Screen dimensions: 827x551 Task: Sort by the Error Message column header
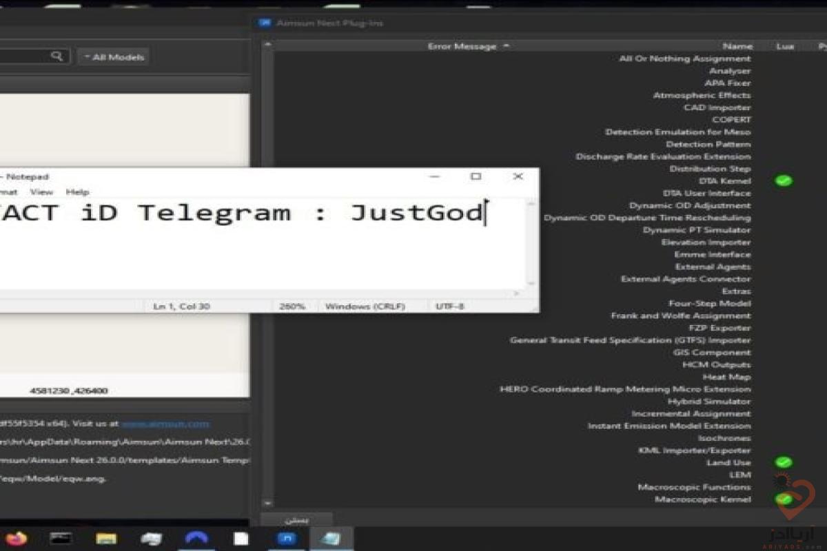[x=462, y=46]
